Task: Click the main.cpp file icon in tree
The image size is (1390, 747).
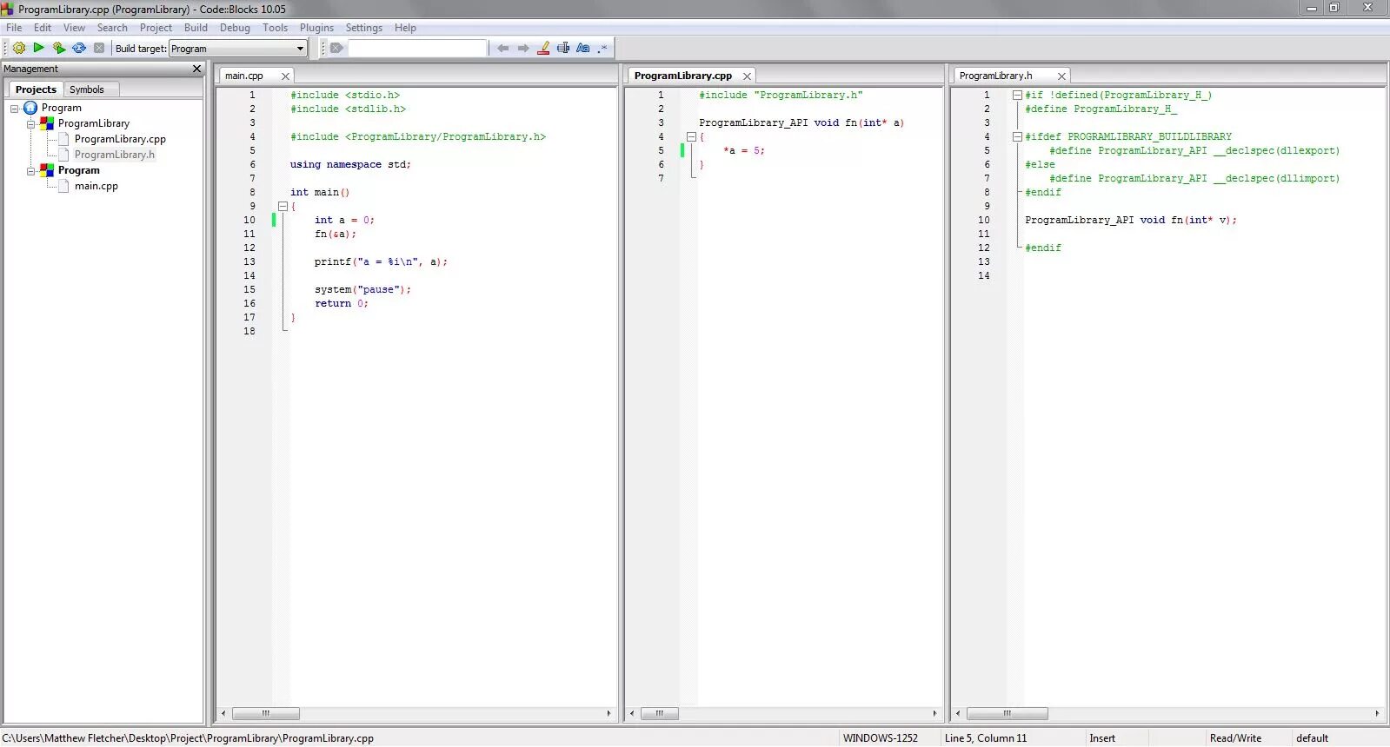Action: [63, 186]
